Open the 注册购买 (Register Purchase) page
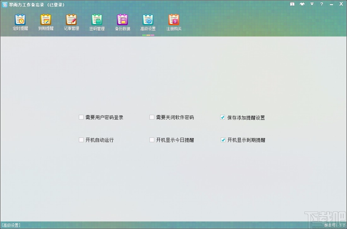Image resolution: width=347 pixels, height=229 pixels. [x=174, y=22]
